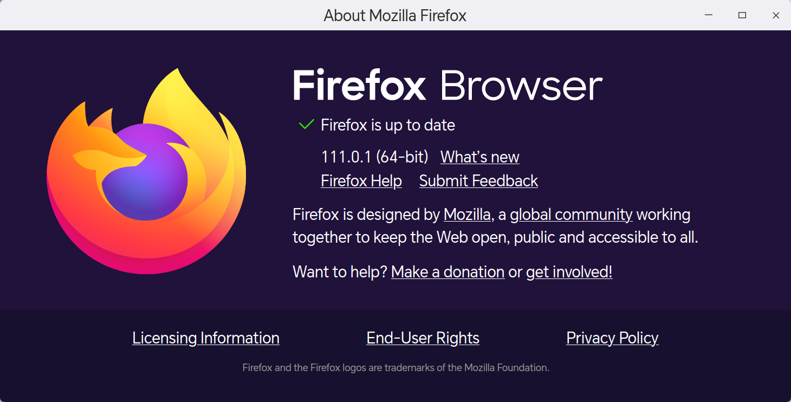
Task: Open the What's new page
Action: [479, 157]
